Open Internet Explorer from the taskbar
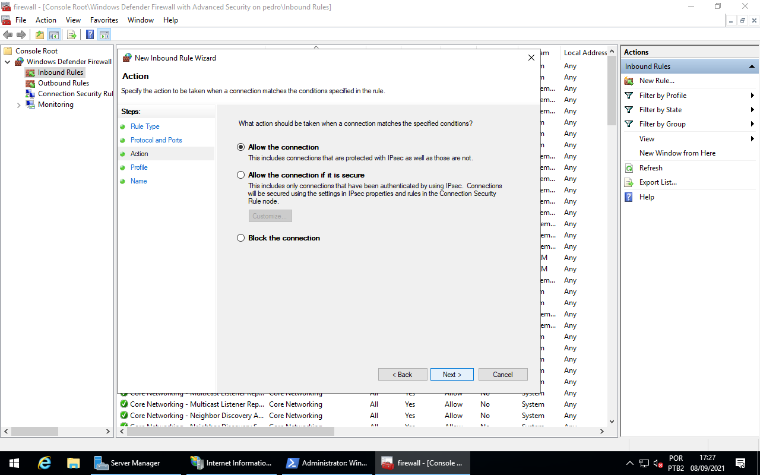The height and width of the screenshot is (475, 760). coord(44,463)
